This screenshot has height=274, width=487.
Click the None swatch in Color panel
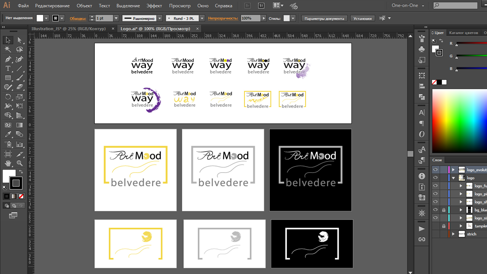[x=434, y=82]
